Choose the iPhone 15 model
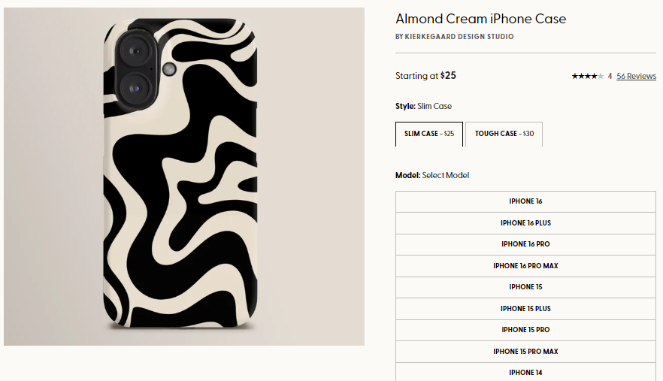 point(525,287)
